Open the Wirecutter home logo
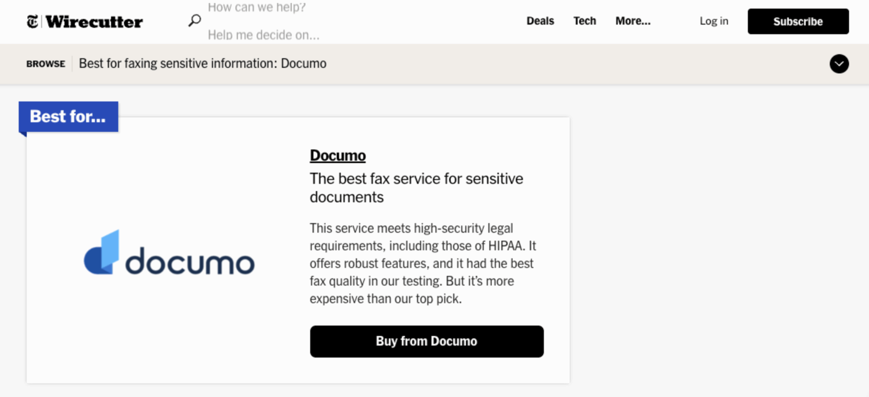The width and height of the screenshot is (869, 397). [x=94, y=22]
